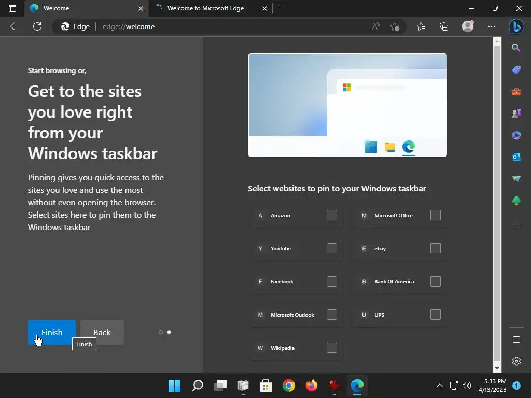Image resolution: width=531 pixels, height=398 pixels.
Task: Check the YouTube pin checkbox
Action: pos(331,248)
